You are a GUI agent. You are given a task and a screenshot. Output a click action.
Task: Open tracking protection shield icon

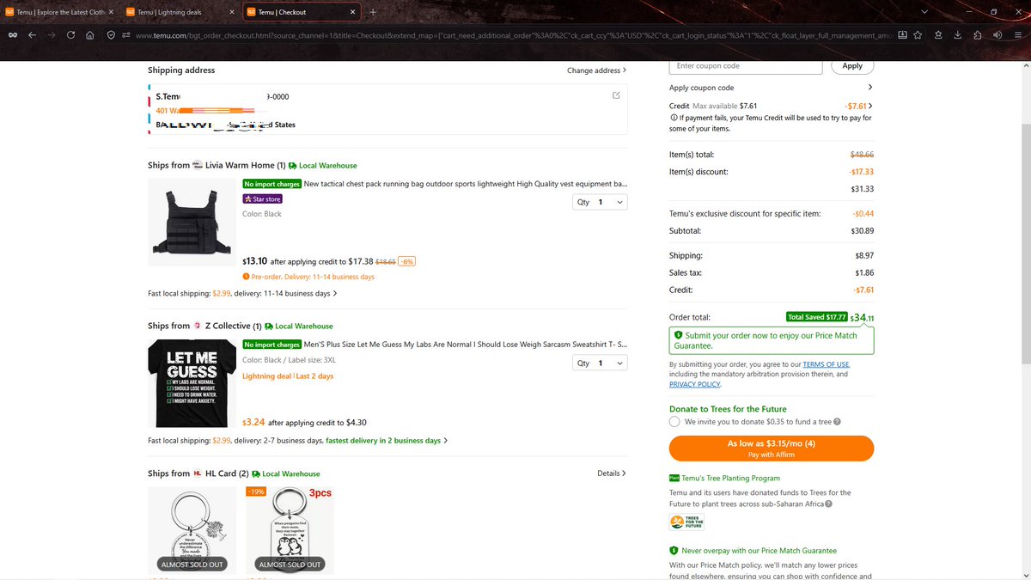tap(112, 35)
